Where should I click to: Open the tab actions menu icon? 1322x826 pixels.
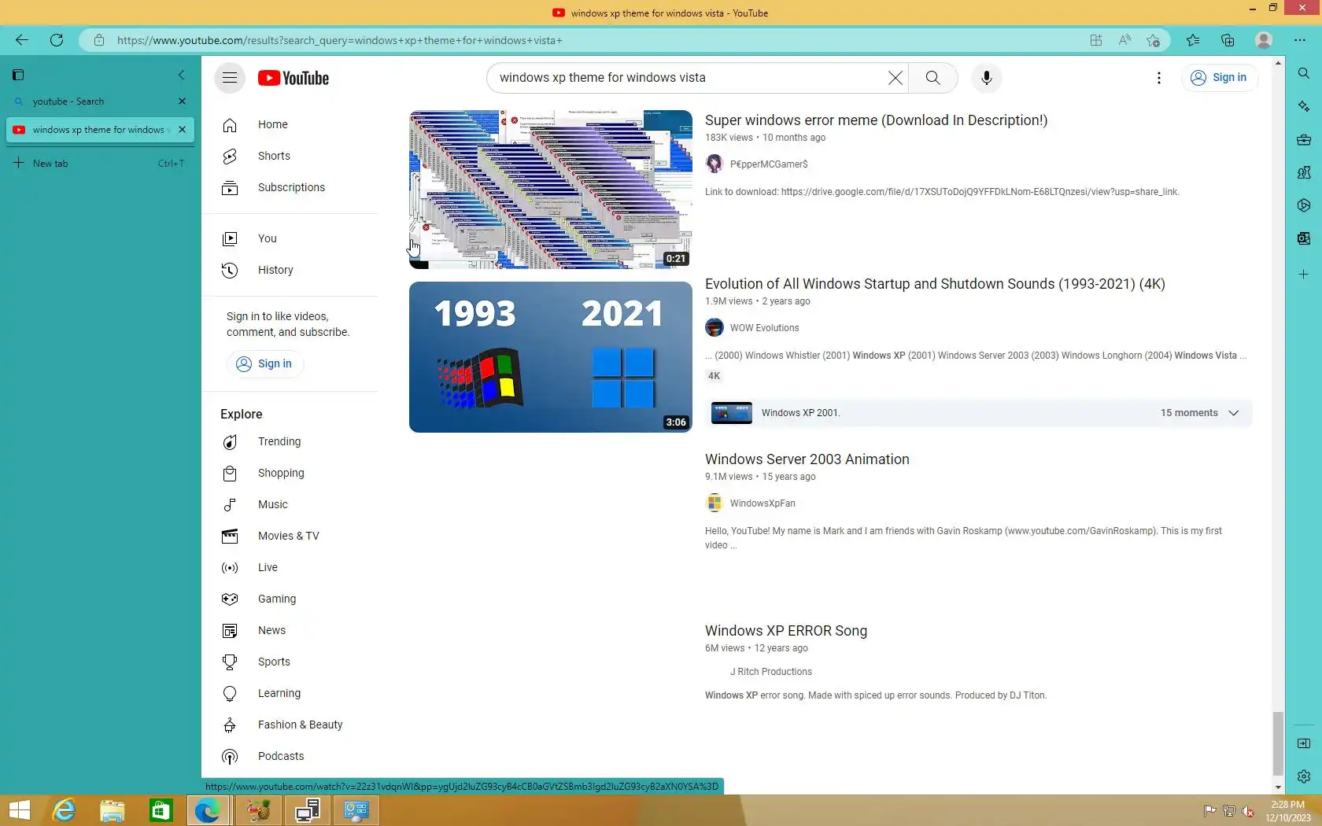point(18,75)
